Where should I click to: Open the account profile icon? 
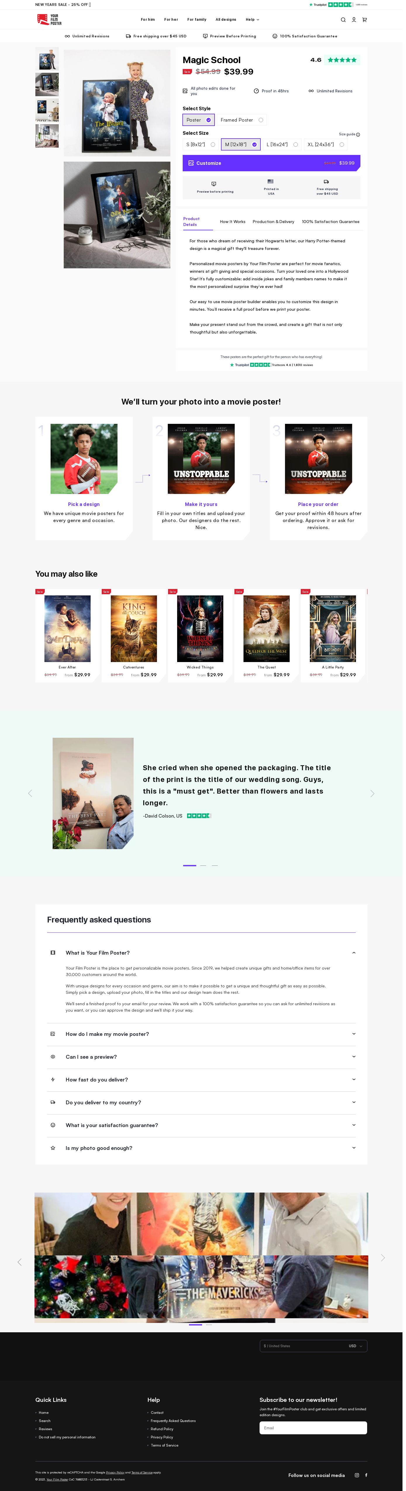point(354,20)
